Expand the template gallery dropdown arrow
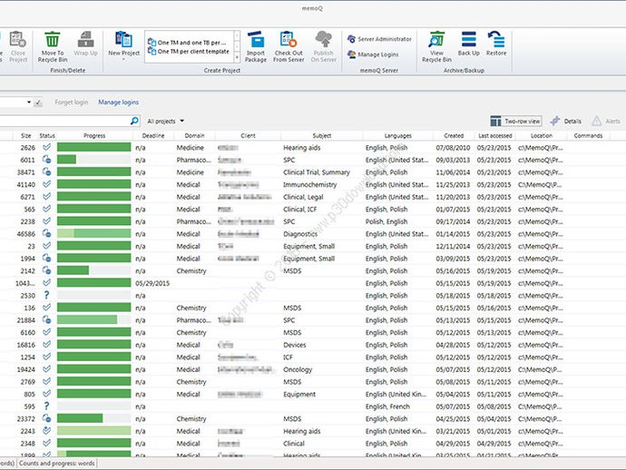The height and width of the screenshot is (470, 626). (237, 58)
